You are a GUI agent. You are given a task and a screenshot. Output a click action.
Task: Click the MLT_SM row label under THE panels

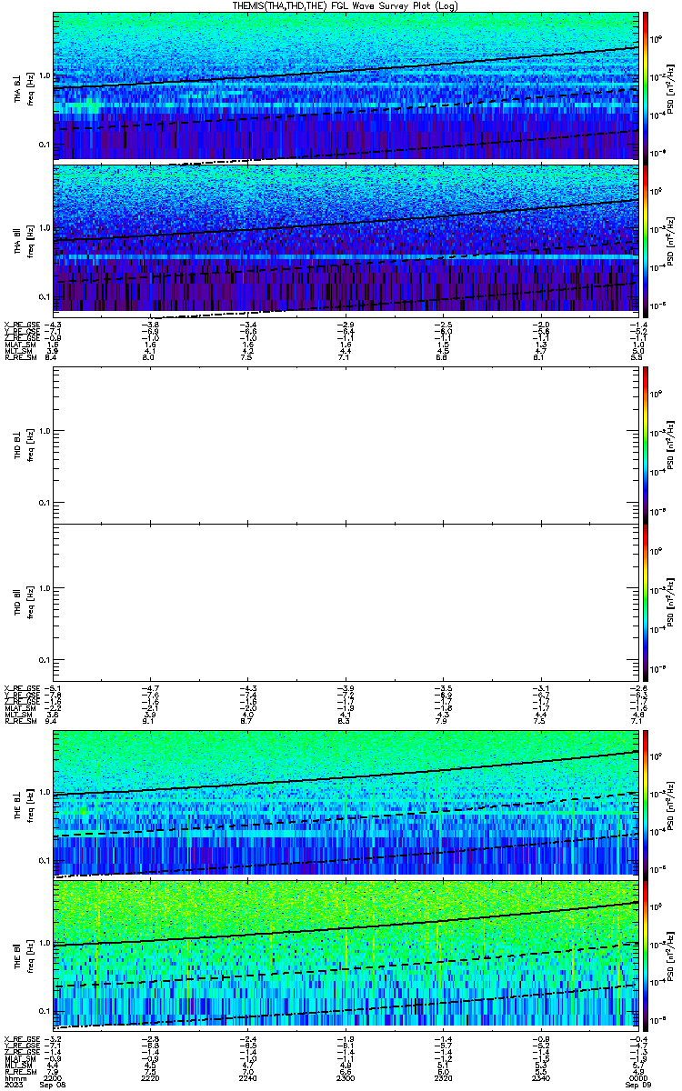tap(17, 1066)
